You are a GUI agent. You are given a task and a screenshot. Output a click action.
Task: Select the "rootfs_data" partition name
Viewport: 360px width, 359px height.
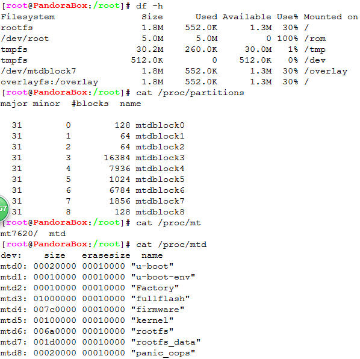click(166, 342)
